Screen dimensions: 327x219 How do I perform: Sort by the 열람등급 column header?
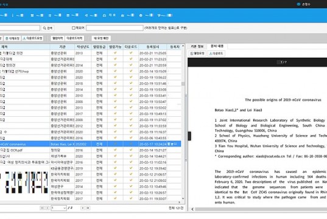point(99,47)
